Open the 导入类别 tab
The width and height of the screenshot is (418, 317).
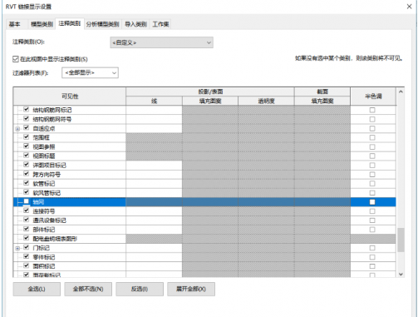(135, 24)
